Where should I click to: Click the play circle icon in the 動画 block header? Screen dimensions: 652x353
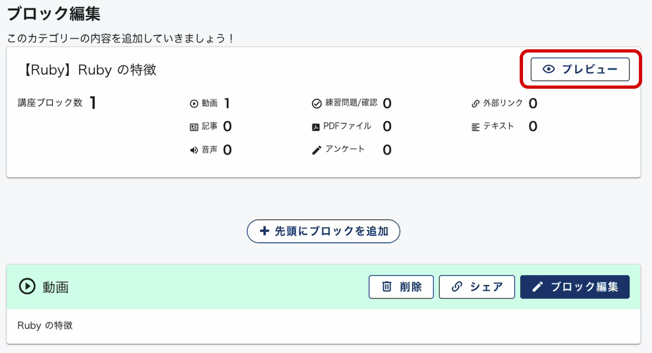tap(27, 287)
